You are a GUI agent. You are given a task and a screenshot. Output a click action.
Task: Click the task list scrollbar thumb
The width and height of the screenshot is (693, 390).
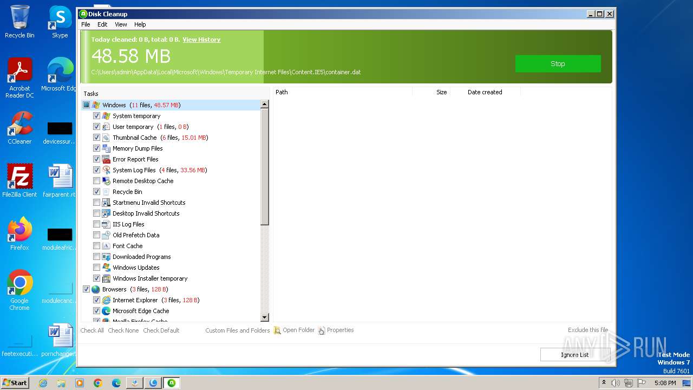point(265,166)
